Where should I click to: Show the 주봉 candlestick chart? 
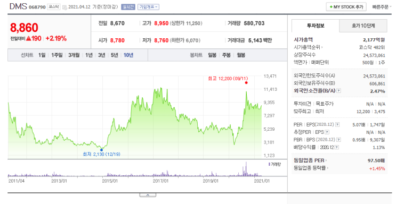click(227, 55)
